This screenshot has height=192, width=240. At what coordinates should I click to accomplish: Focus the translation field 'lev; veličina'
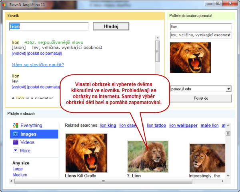[201, 35]
